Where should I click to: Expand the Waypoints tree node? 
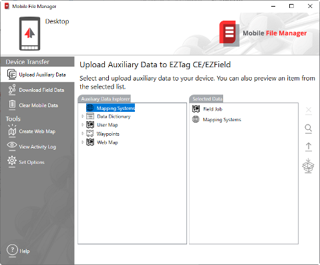[x=83, y=133]
